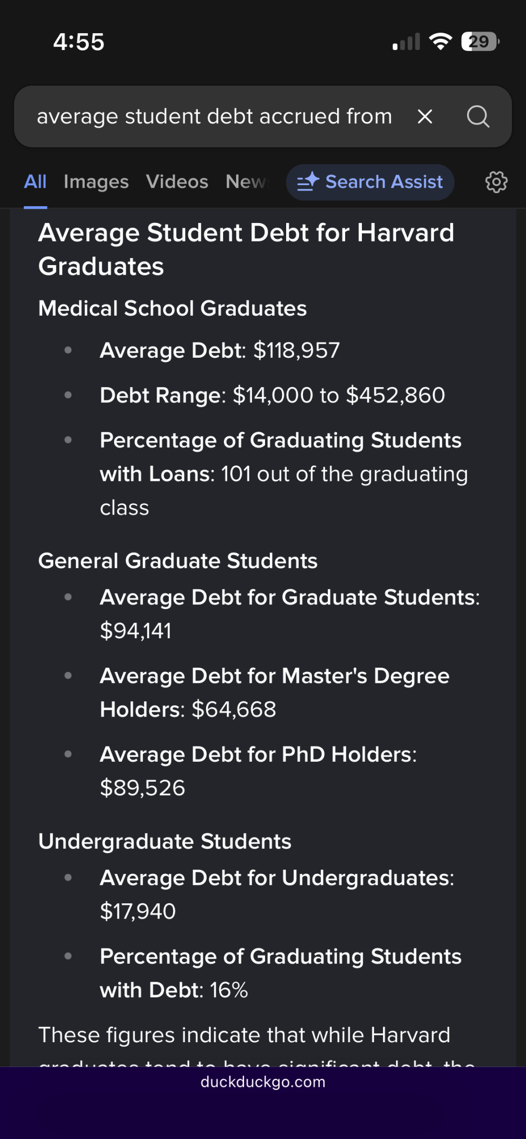The height and width of the screenshot is (1139, 526).
Task: Focus the search box with student debt query
Action: (215, 116)
